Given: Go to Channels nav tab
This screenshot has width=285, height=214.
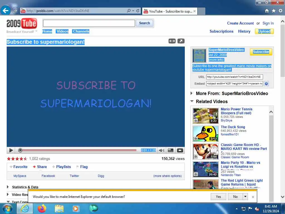Looking at the screenshot, I should tap(81, 31).
